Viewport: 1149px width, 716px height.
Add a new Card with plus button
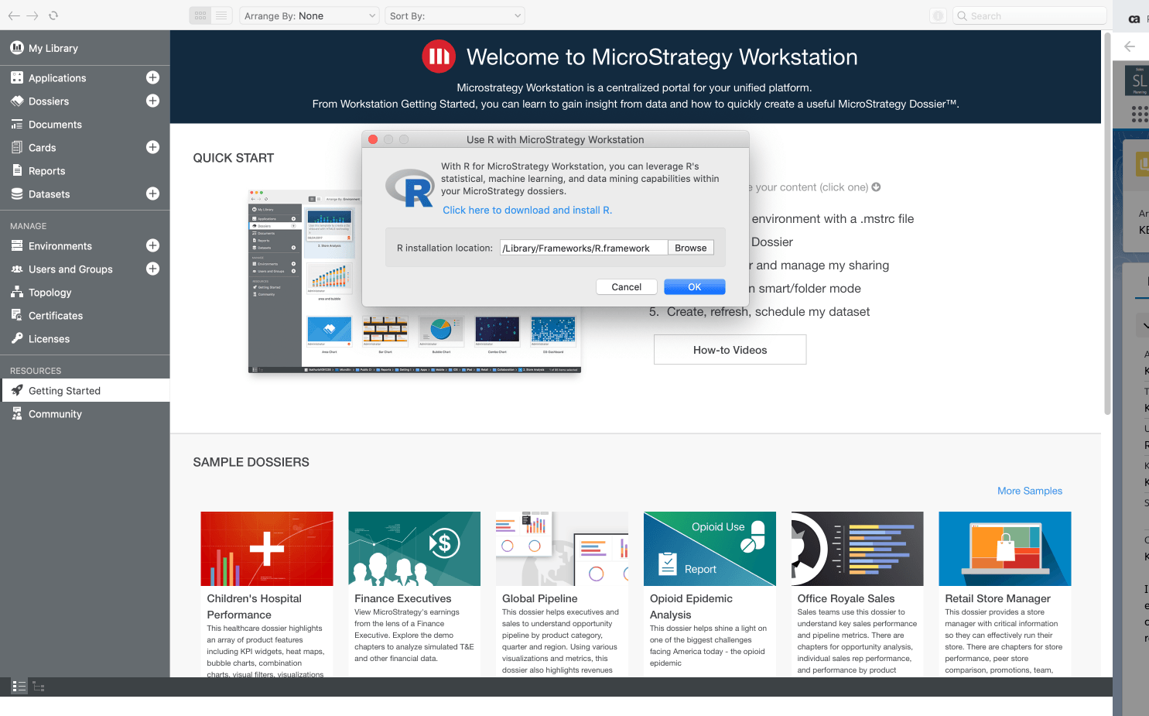(x=153, y=147)
